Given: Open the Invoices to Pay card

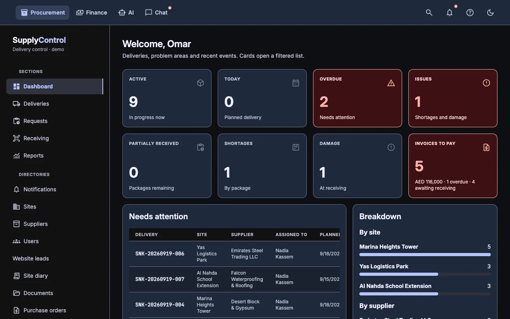Looking at the screenshot, I should 453,166.
